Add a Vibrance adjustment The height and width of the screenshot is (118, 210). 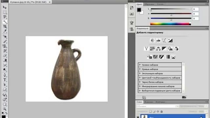point(146,49)
